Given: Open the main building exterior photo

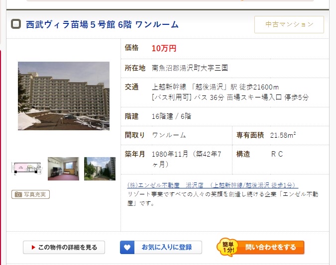Looking at the screenshot, I should click(x=64, y=95).
